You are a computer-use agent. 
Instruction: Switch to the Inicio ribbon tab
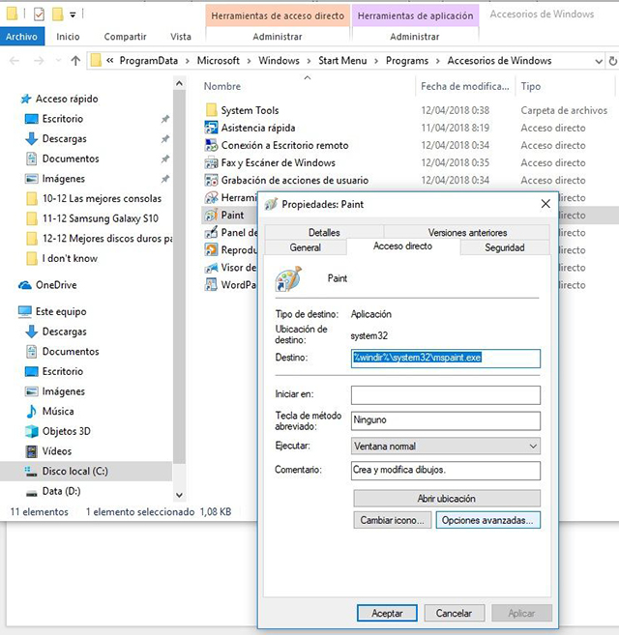68,37
